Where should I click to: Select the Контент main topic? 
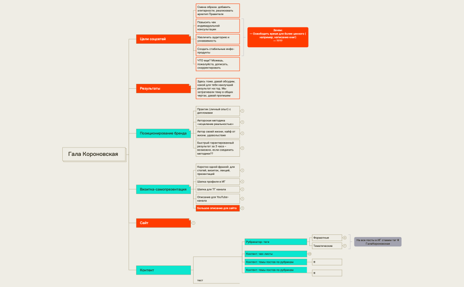pos(163,270)
